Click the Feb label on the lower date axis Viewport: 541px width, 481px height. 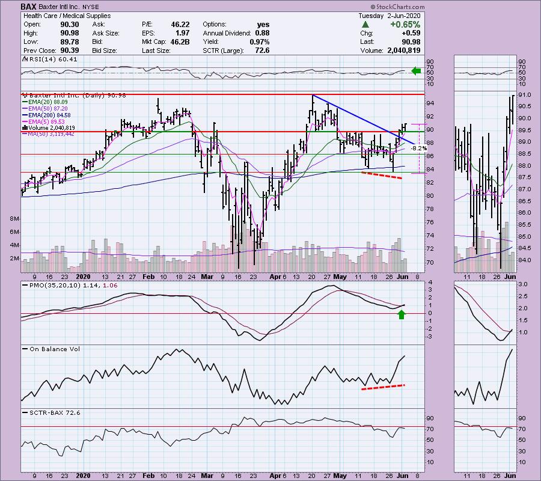tap(148, 476)
